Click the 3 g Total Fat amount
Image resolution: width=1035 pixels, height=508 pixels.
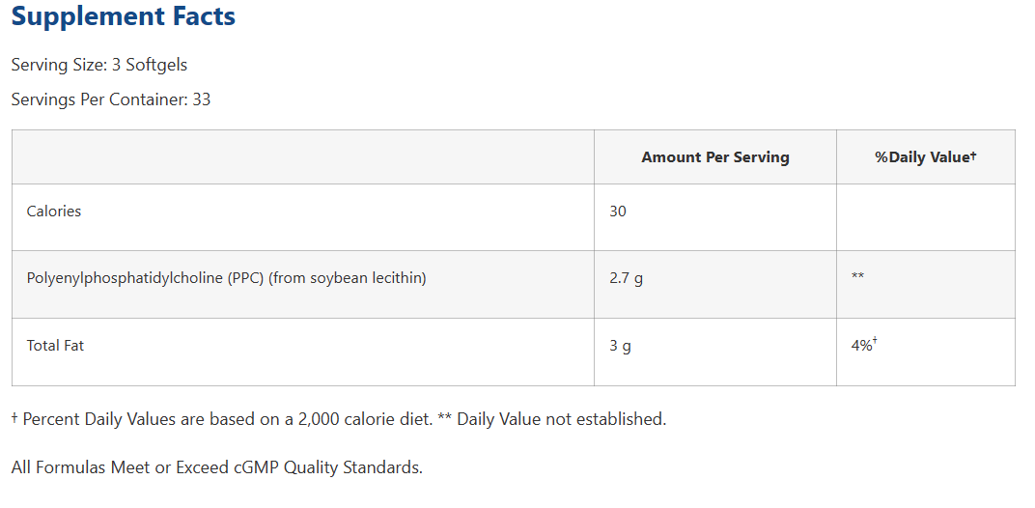tap(620, 345)
